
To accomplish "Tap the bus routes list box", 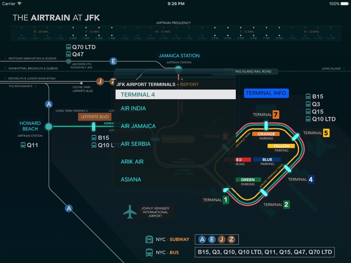I will point(264,252).
